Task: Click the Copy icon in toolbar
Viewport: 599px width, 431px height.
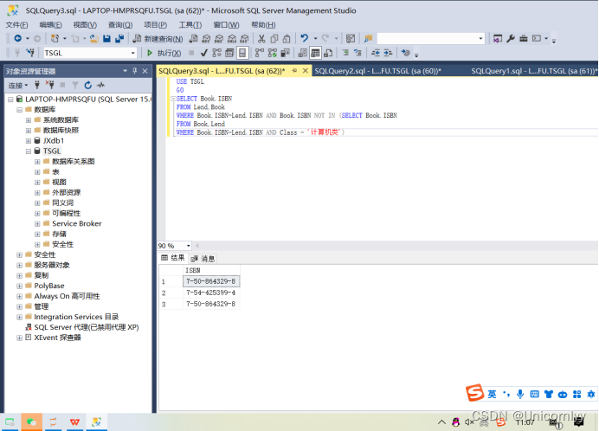Action: tap(274, 39)
